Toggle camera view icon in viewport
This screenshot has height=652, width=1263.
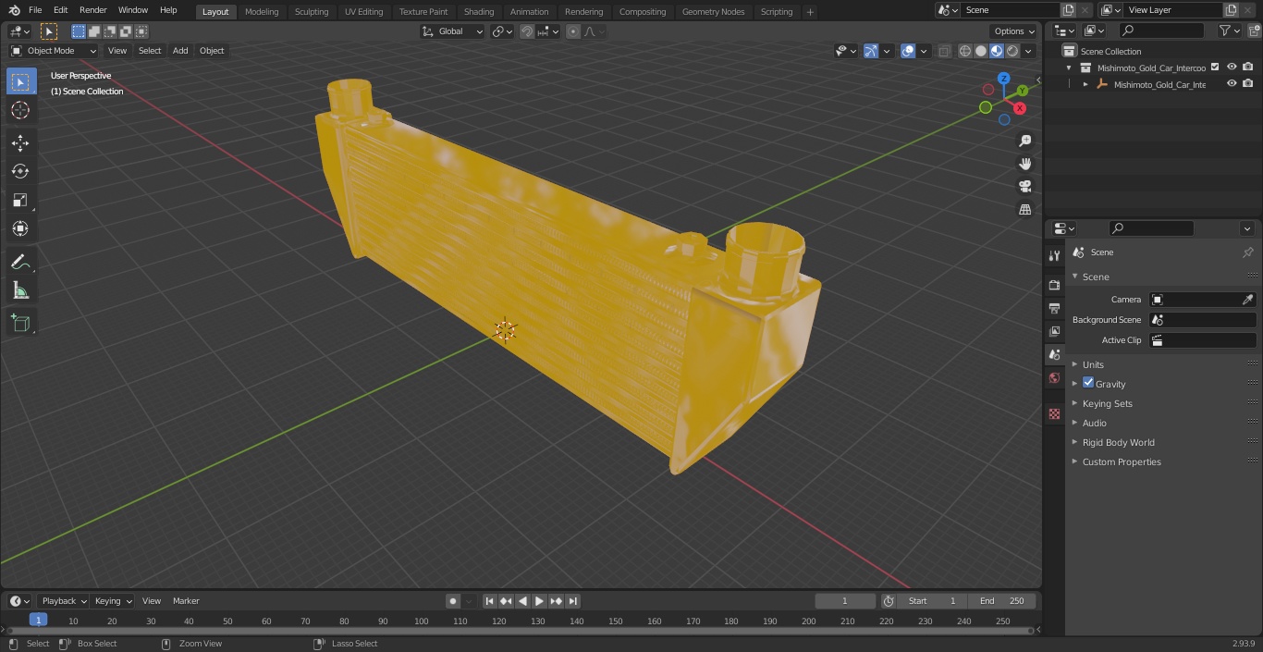pos(1024,187)
